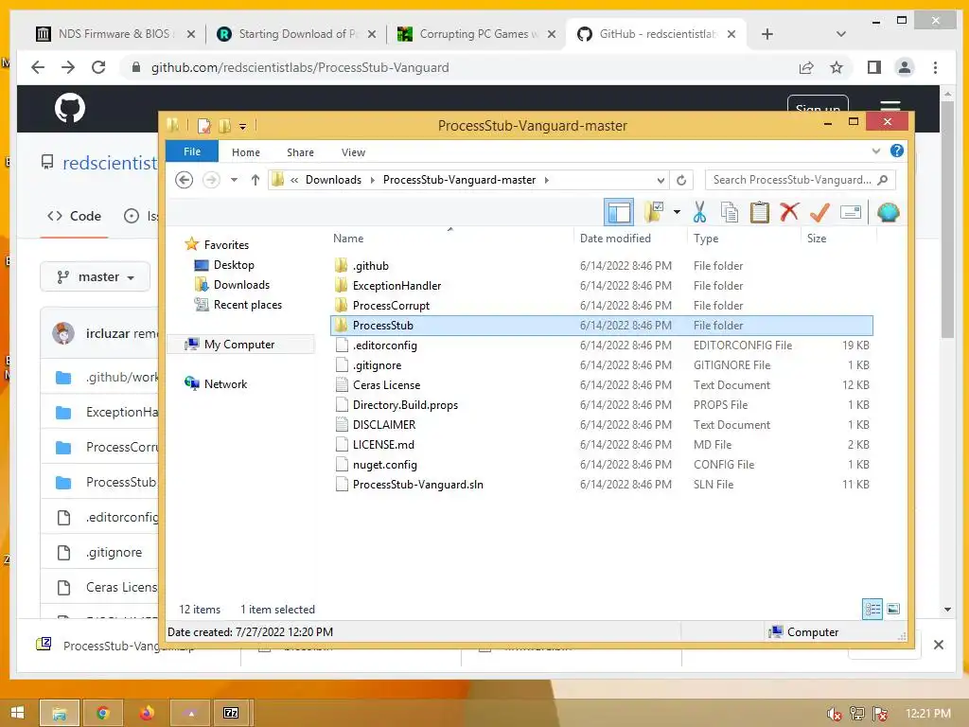Screen dimensions: 969x727
Task: Click the properties icon in Explorer title bar
Action: 203,126
